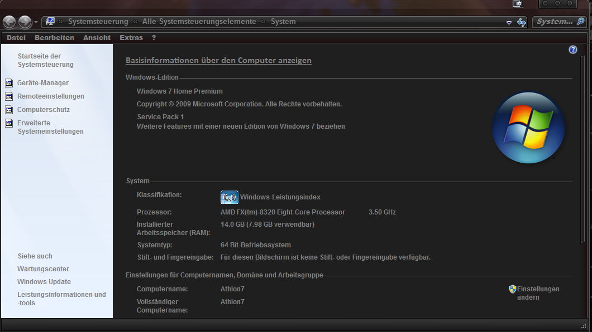The width and height of the screenshot is (592, 332).
Task: Open Computerschutz settings
Action: pos(44,110)
